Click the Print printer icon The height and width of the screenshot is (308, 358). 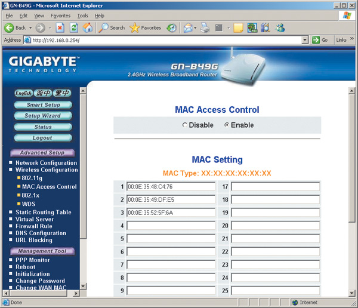click(205, 28)
